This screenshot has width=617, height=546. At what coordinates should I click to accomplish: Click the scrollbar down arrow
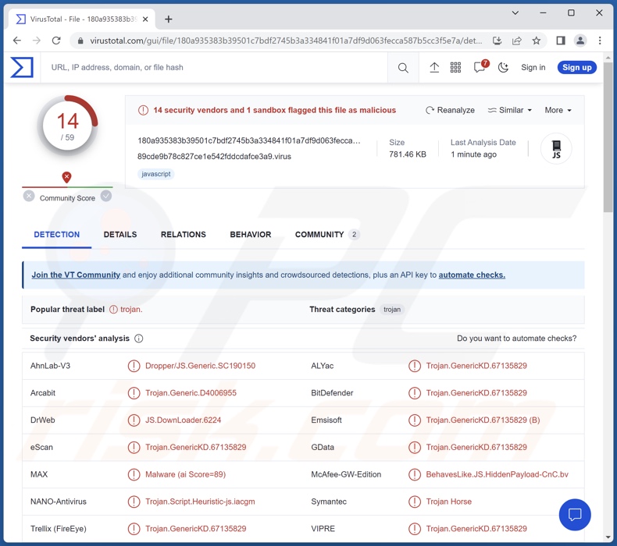tap(608, 537)
